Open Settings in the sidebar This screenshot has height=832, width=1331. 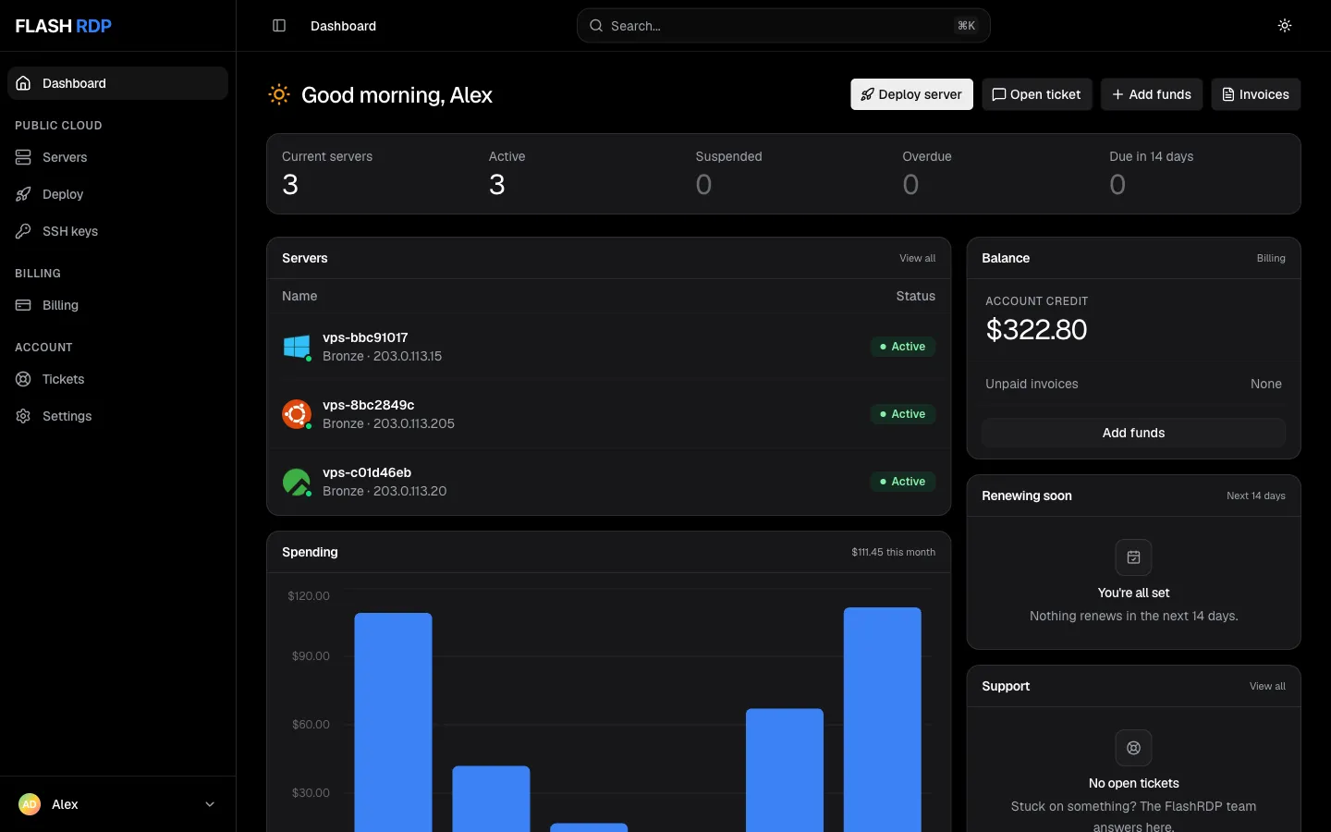pos(117,416)
